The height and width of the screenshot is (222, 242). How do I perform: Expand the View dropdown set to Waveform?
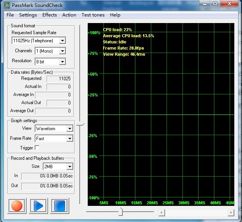pyautogui.click(x=70, y=129)
